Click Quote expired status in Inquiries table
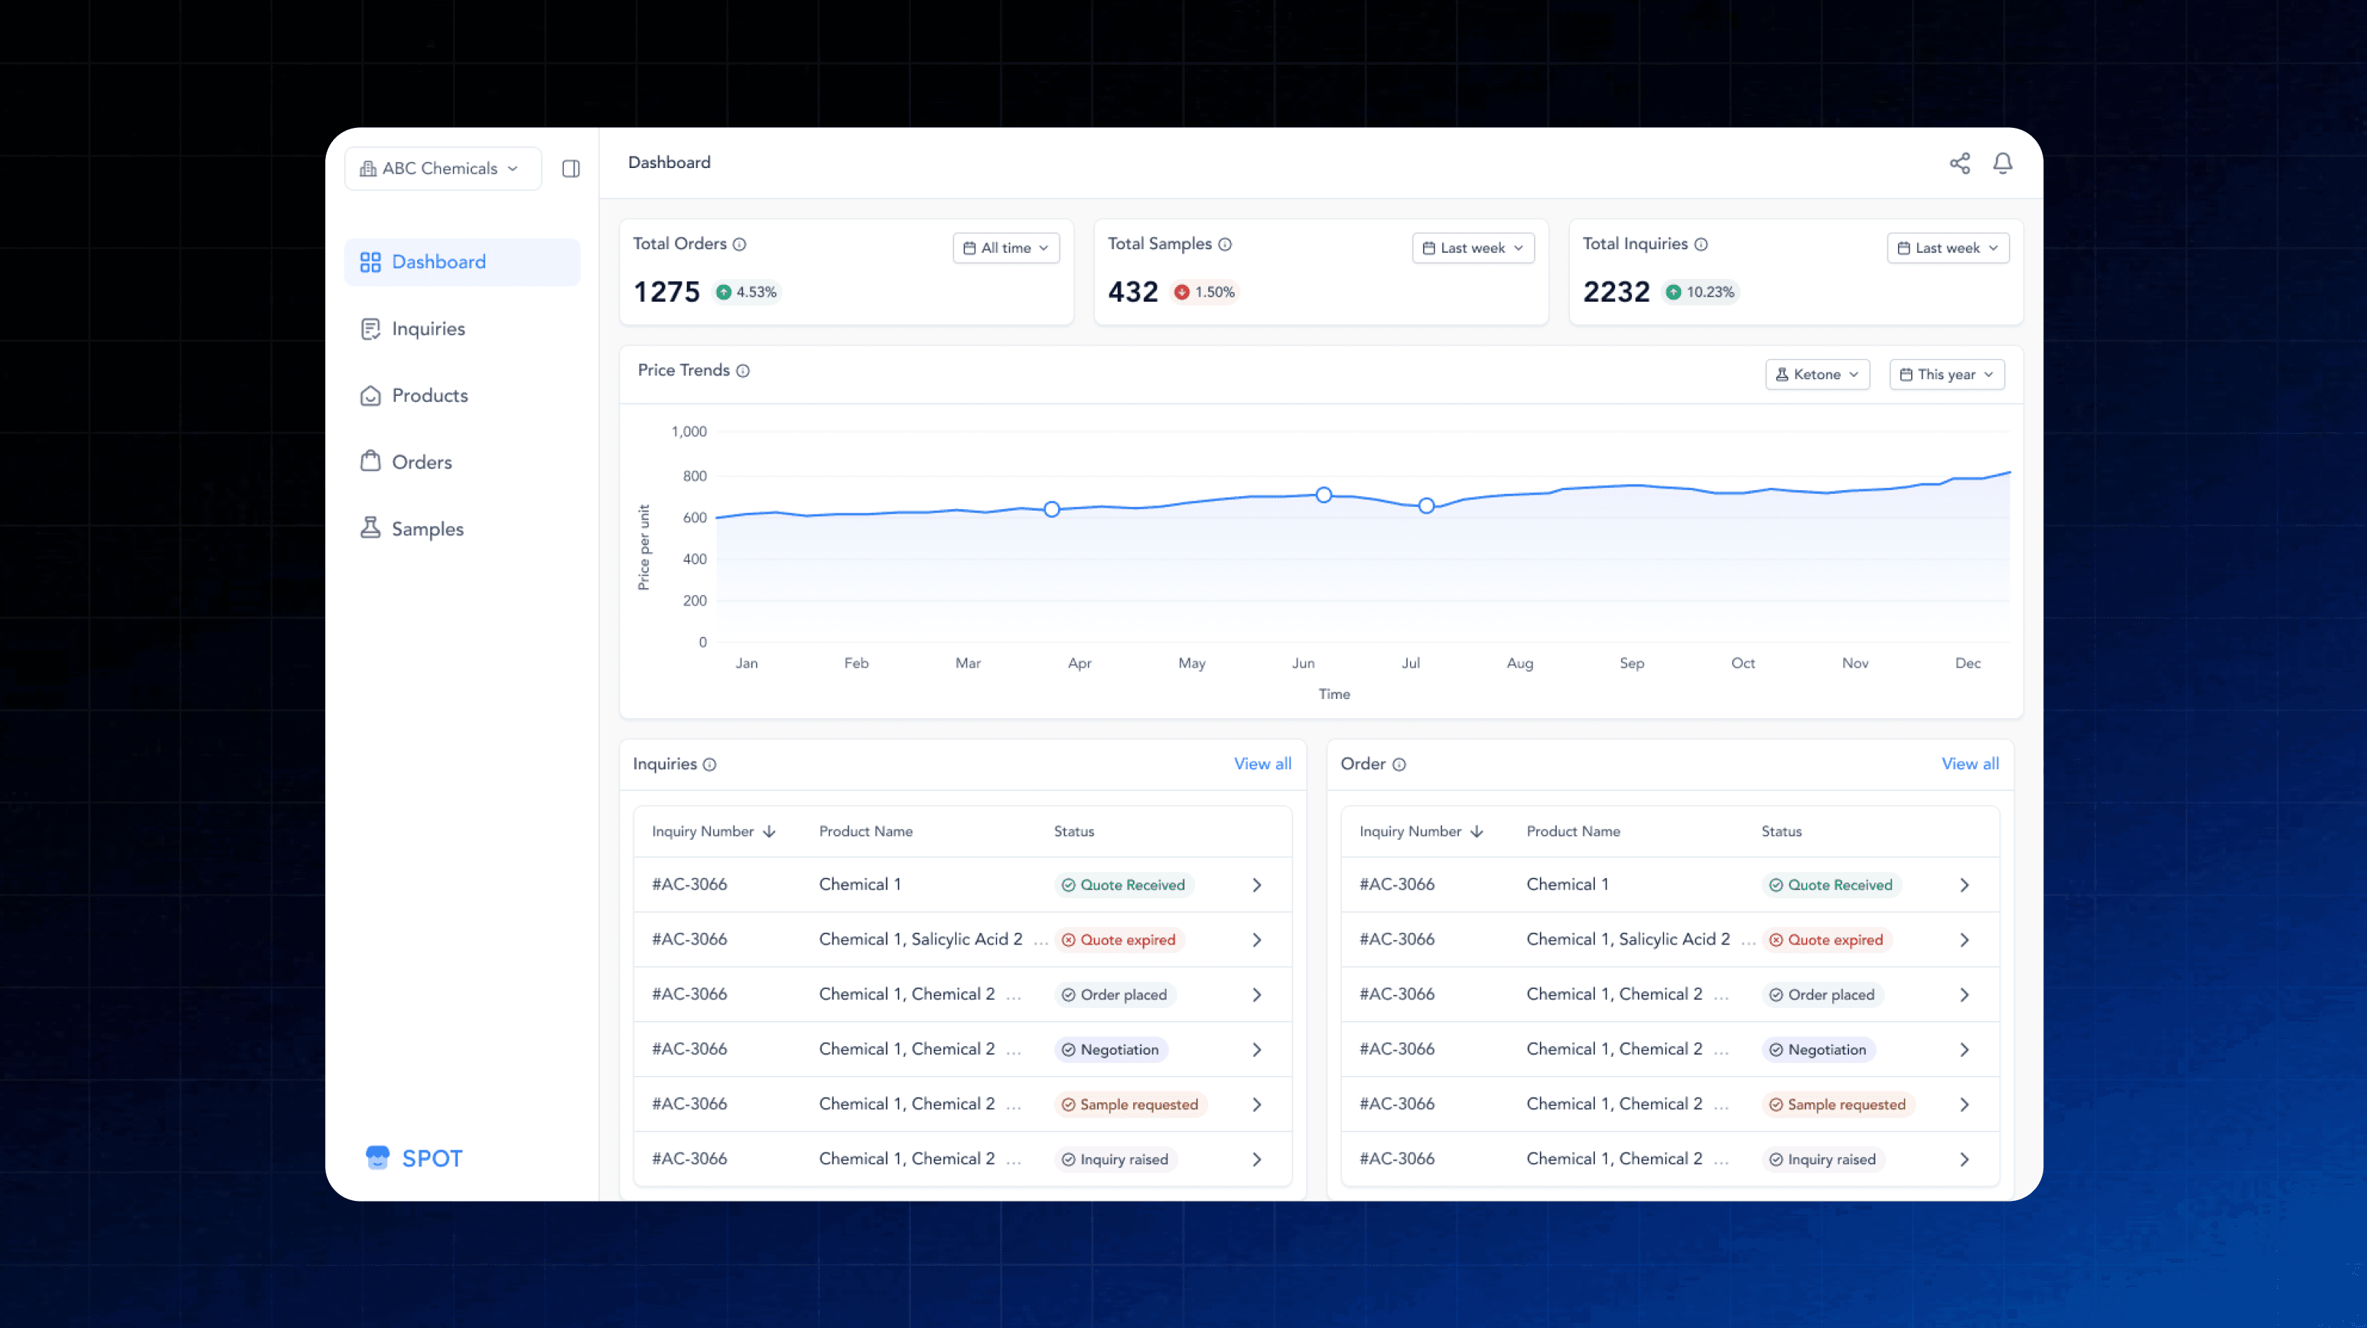Viewport: 2367px width, 1328px height. [1119, 940]
